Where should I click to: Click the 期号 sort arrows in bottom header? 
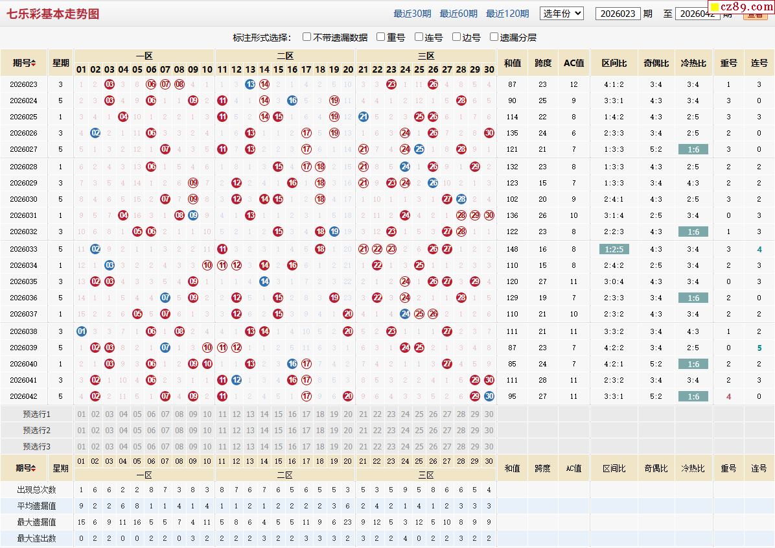(33, 468)
